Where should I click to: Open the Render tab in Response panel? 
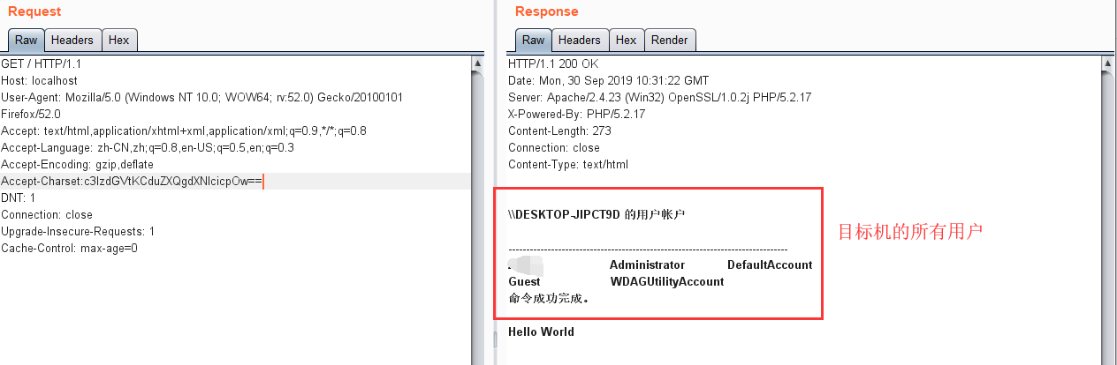[670, 41]
